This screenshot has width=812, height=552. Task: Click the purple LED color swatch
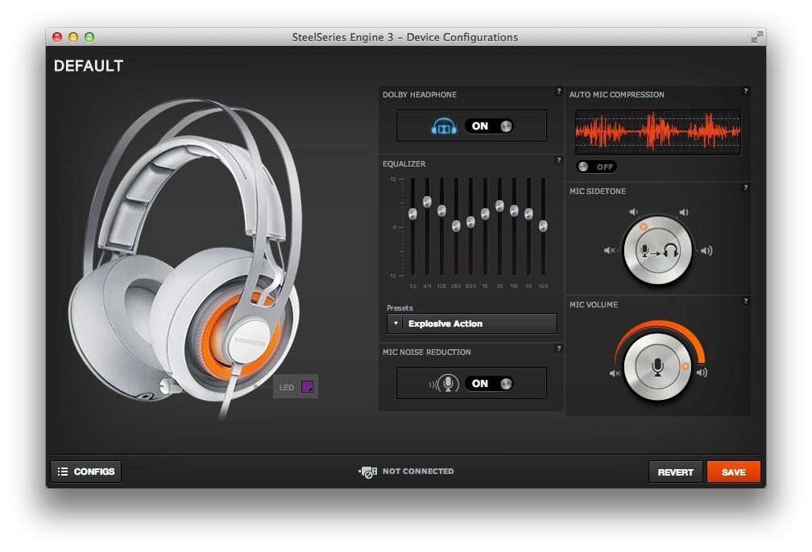pyautogui.click(x=307, y=387)
